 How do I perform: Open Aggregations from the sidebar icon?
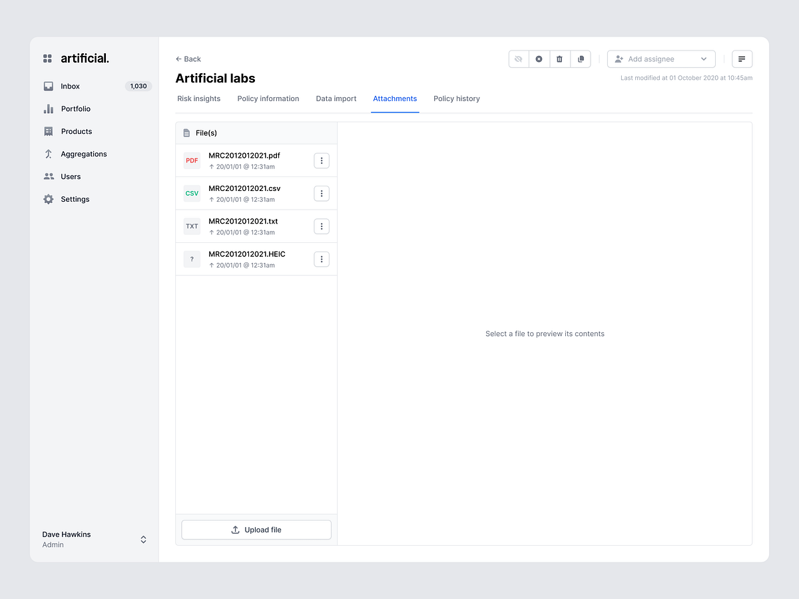pyautogui.click(x=48, y=154)
